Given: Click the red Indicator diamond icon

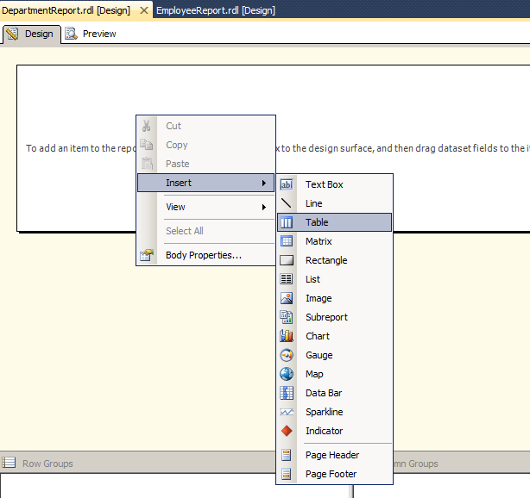Looking at the screenshot, I should pyautogui.click(x=287, y=431).
